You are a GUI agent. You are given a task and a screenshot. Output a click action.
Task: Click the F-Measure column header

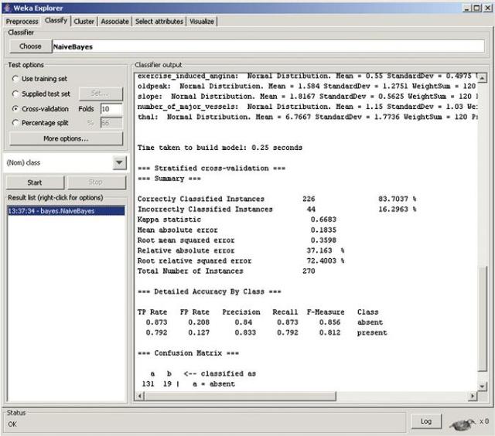[326, 312]
